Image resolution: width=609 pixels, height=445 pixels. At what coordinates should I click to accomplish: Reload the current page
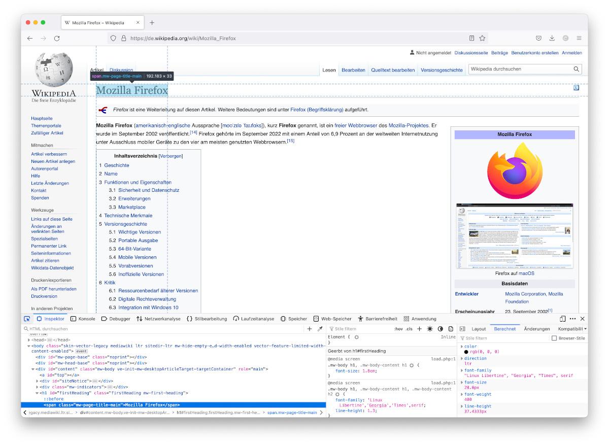(57, 38)
